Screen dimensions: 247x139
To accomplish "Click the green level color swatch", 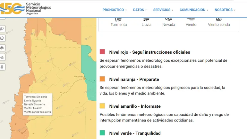I will 102,133.
